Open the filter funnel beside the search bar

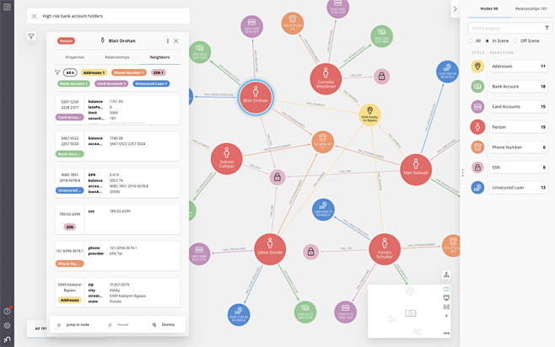31,36
